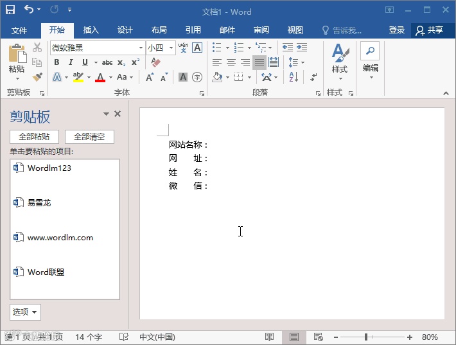Open the phonetic guide (wén) tool

pyautogui.click(x=183, y=48)
